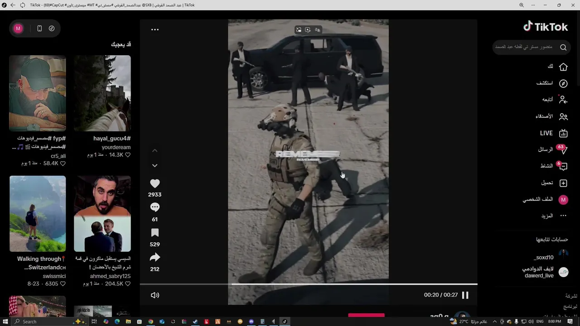Click the Upload plus icon
This screenshot has height=326, width=580.
click(563, 183)
